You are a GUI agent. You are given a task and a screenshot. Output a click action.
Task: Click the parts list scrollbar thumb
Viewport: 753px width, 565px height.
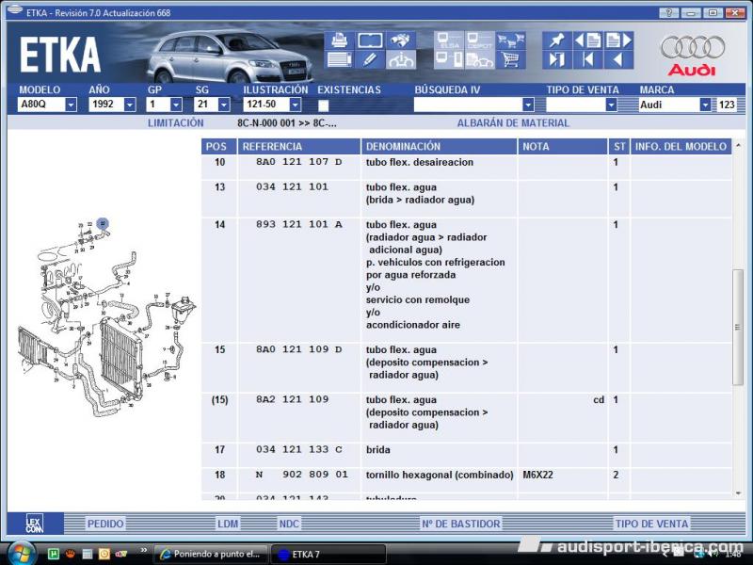pos(738,327)
